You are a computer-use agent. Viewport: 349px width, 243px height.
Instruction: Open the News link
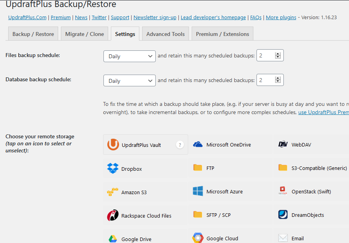tap(81, 17)
